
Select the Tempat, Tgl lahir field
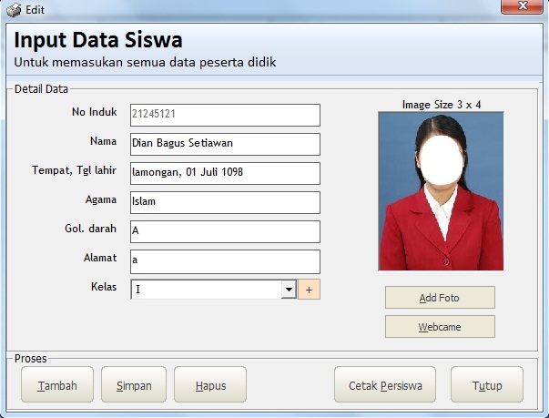coord(225,173)
